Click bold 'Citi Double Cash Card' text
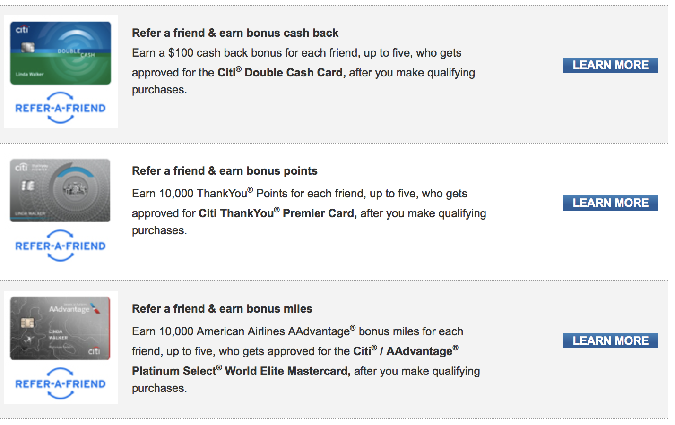The image size is (675, 425). (281, 72)
